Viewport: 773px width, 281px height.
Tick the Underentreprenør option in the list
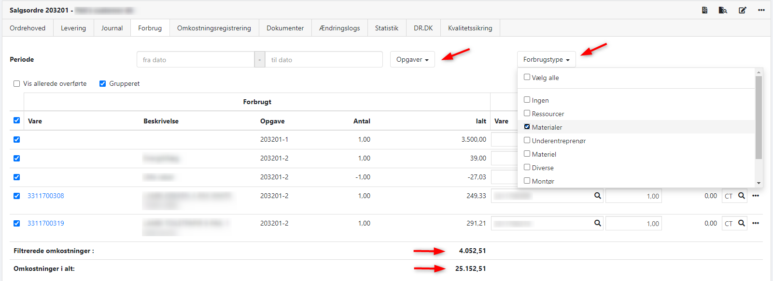[527, 140]
